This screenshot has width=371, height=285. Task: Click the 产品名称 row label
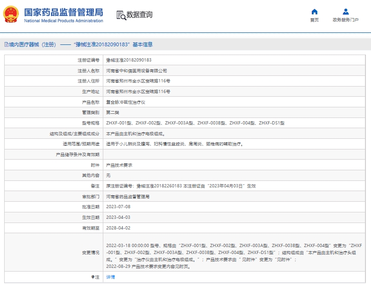click(x=91, y=102)
